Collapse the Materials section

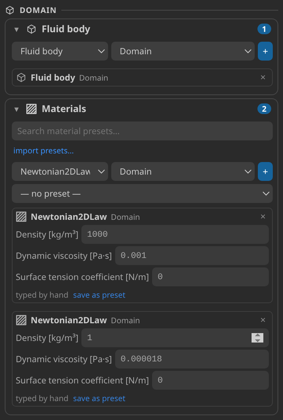[x=17, y=109]
